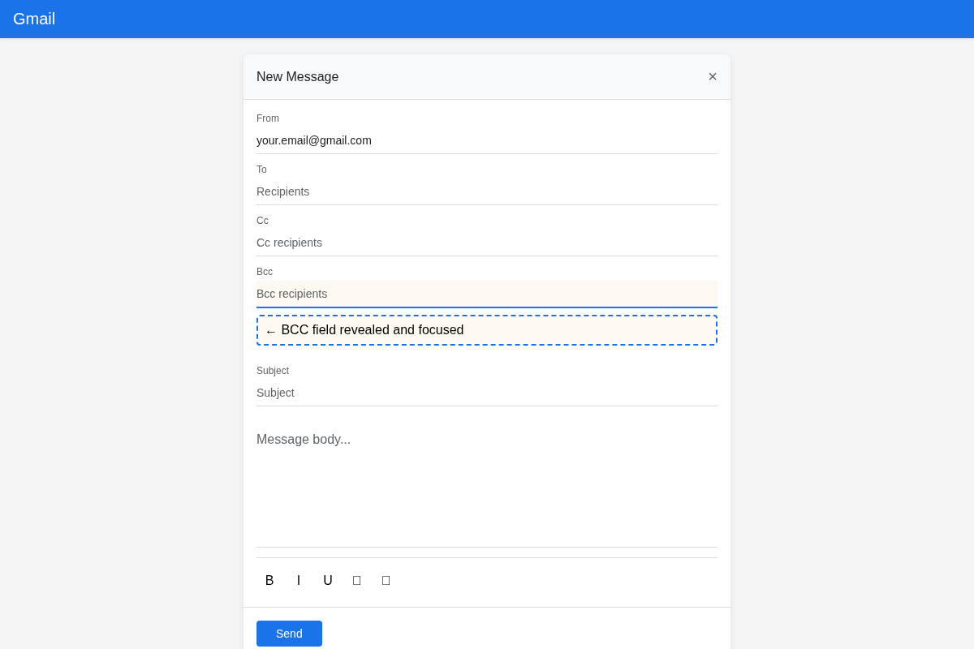Screen dimensions: 974x649
Task: Select the From address field
Action: (x=486, y=140)
